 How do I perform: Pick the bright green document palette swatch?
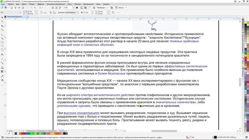point(33,134)
